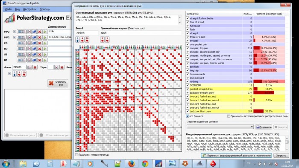The height and width of the screenshot is (168, 299).
Task: Open Windows Start menu
Action: pos(6,164)
